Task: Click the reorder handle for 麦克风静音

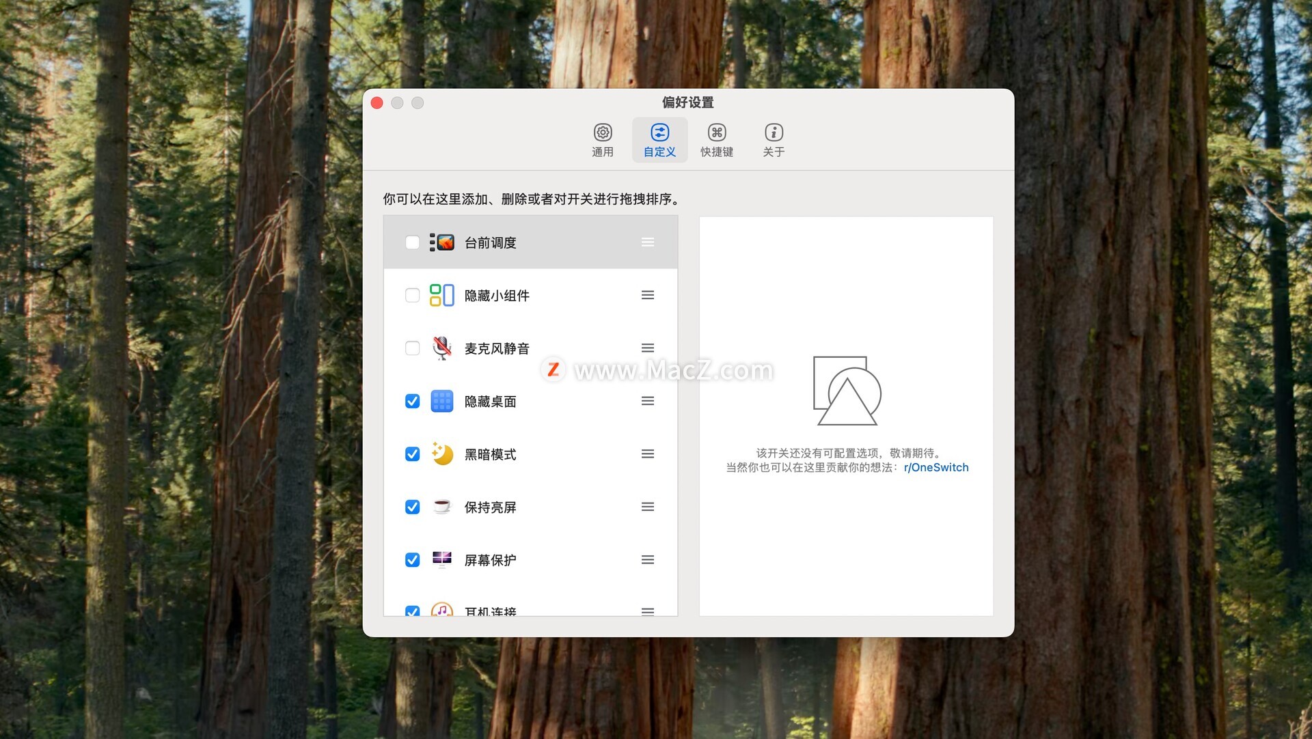Action: 648,348
